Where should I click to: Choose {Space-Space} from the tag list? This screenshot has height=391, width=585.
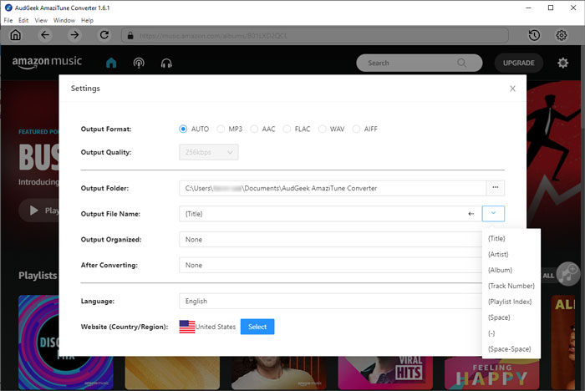pyautogui.click(x=511, y=349)
